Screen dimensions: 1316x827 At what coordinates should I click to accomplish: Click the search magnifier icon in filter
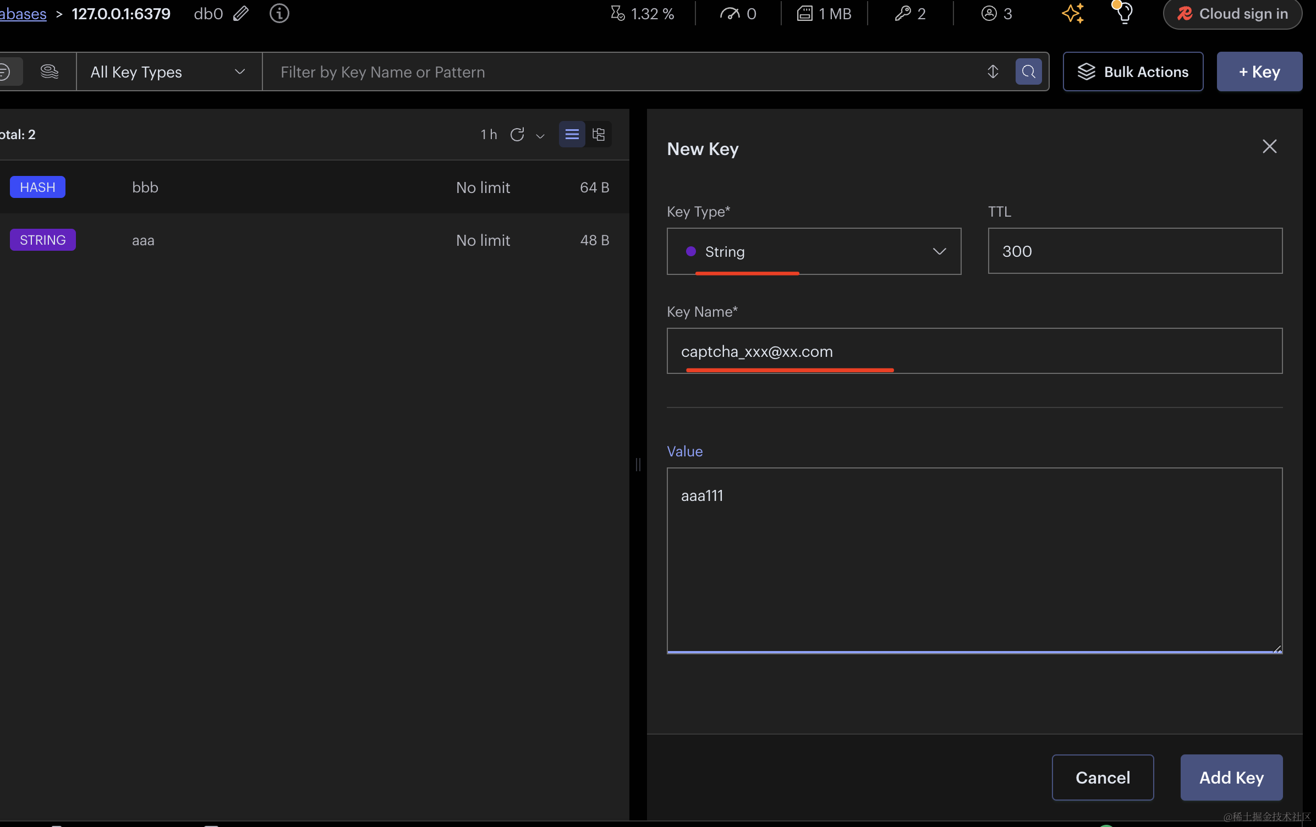(x=1028, y=71)
